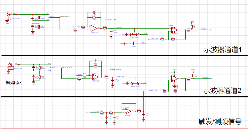
Task: Click the COM2 net label
Action: point(53,67)
